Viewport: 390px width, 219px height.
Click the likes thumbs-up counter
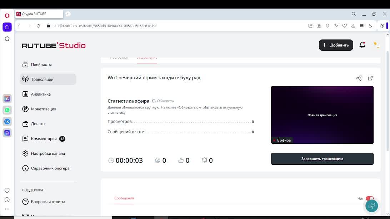(x=184, y=161)
